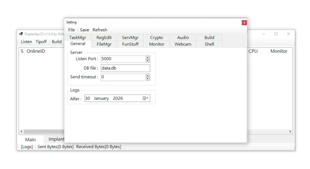Close the Setting dialog with red X
The width and height of the screenshot is (310, 169).
pos(244,23)
